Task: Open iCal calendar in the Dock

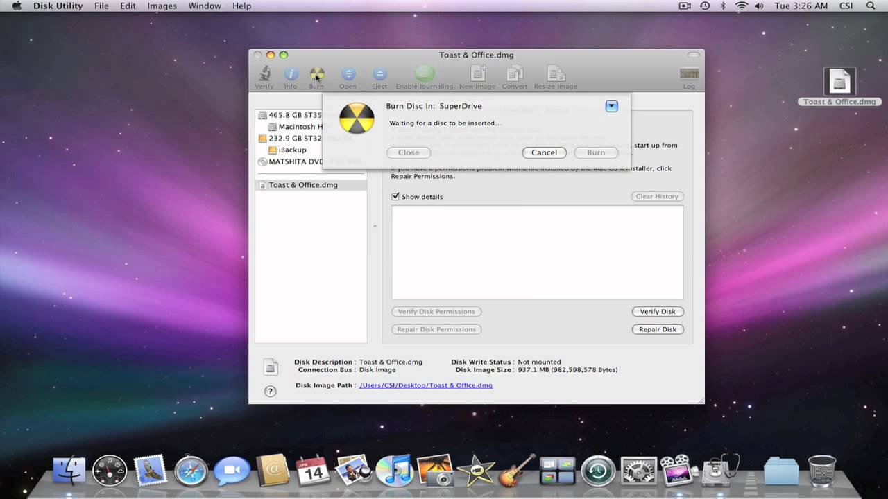Action: pyautogui.click(x=313, y=471)
